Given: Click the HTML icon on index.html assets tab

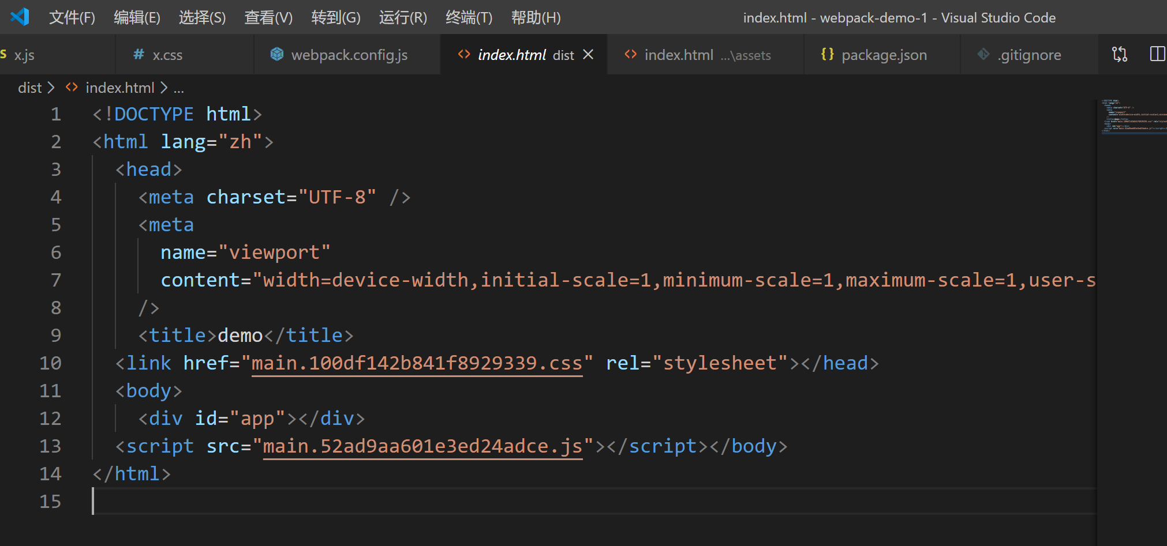Looking at the screenshot, I should 630,54.
